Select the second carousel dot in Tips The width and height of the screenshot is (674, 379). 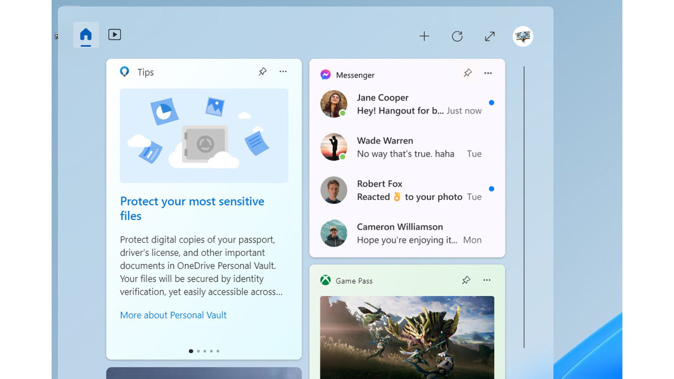click(x=198, y=351)
